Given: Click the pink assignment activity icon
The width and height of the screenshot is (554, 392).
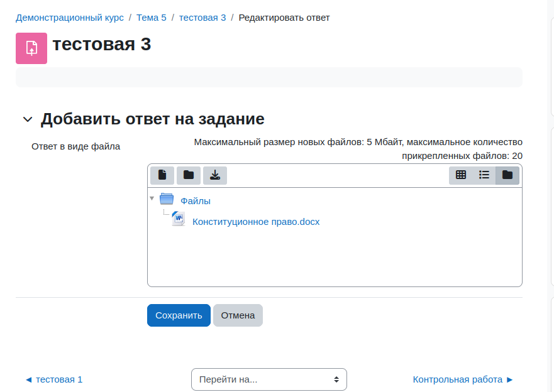Looking at the screenshot, I should [x=31, y=48].
